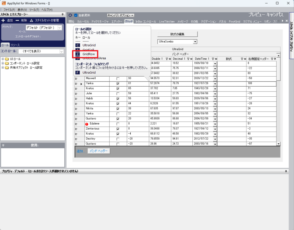Image resolution: width=294 pixels, height=230 pixels.
Task: Open the アクティブ style set dropdown
Action: click(60, 28)
